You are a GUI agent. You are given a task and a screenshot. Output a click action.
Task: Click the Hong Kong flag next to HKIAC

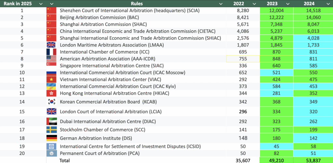point(51,93)
